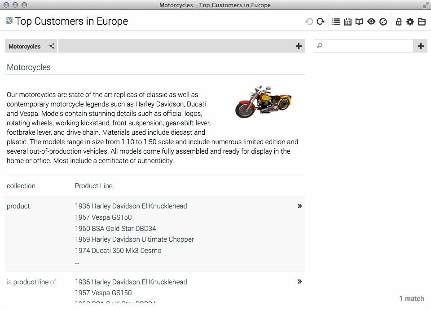Open the open-book reading view icon
The image size is (431, 310).
359,22
